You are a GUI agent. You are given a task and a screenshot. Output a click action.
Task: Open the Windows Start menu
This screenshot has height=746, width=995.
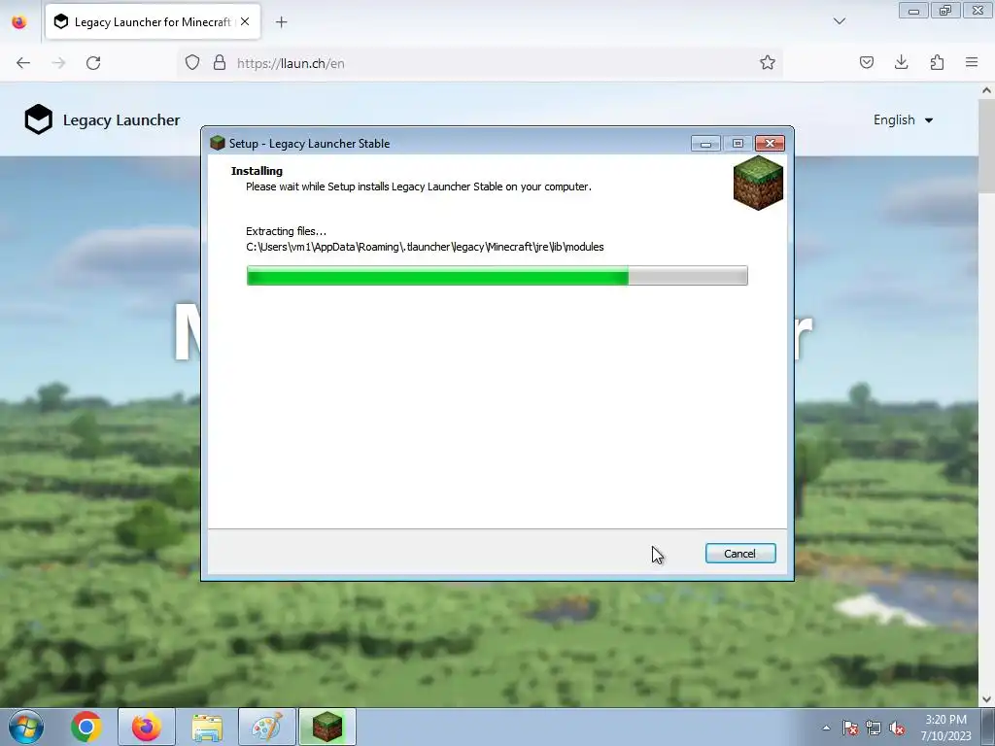(x=26, y=727)
